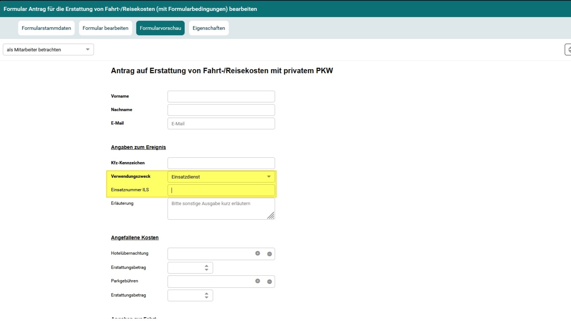Image resolution: width=571 pixels, height=321 pixels.
Task: Click the 'Angefallene Kosten' heading
Action: tap(135, 238)
